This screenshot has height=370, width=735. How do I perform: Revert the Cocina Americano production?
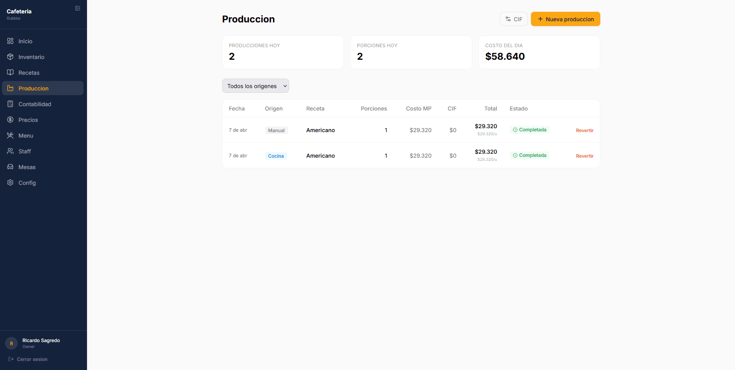(x=585, y=156)
